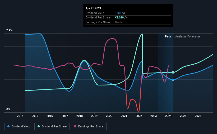Viewport: 217px width, 134px height.
Task: Toggle the Dividend Yield legend button
Action: click(x=19, y=127)
